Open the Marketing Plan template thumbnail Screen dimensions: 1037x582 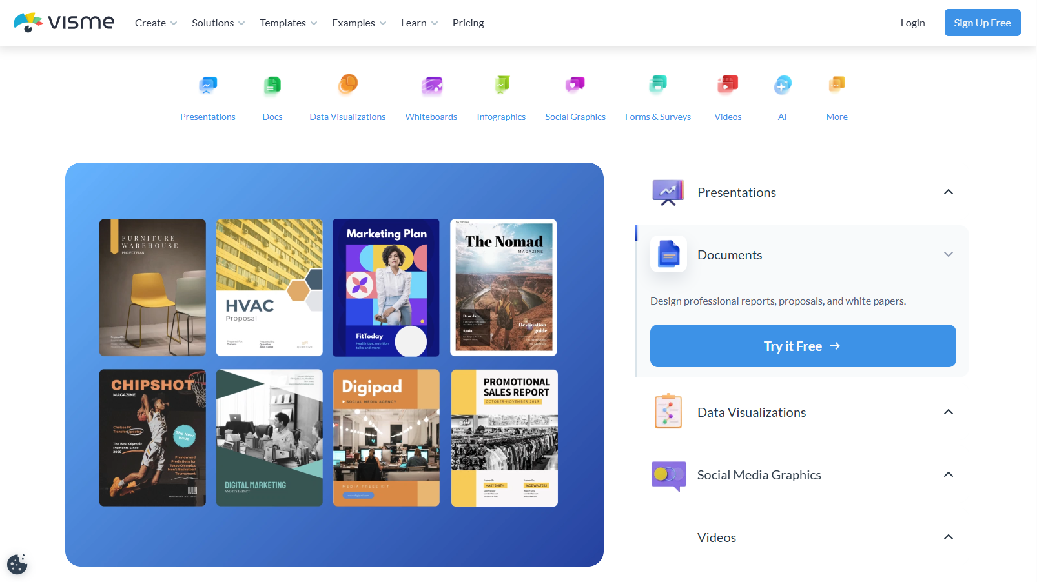click(386, 288)
